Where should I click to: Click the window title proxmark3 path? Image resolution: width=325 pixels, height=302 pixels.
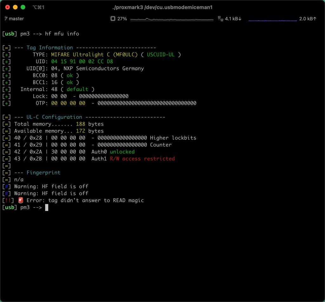(x=162, y=8)
